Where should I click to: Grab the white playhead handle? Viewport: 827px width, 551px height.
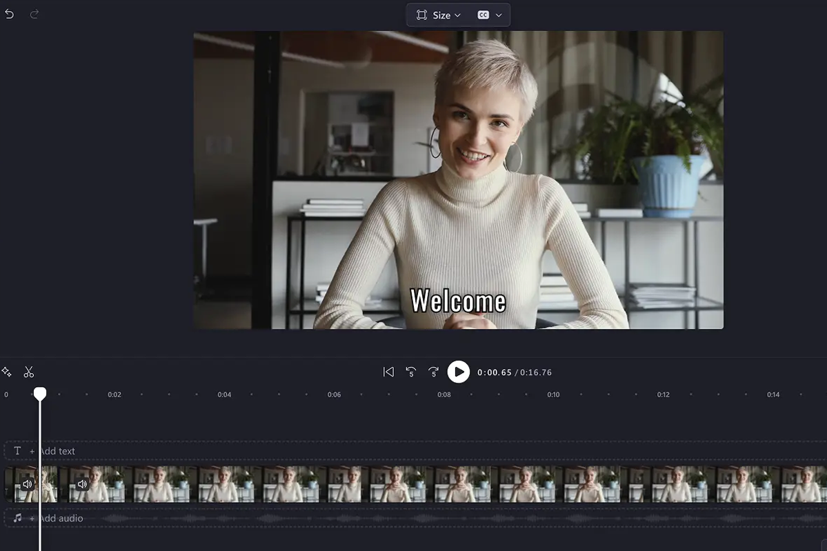(40, 393)
